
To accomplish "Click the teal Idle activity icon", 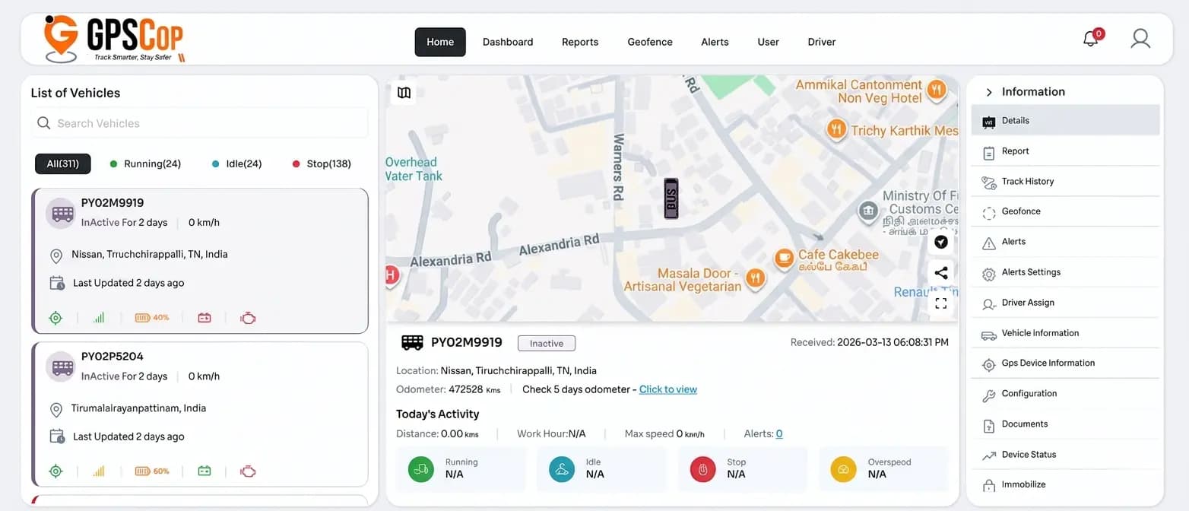I will pos(562,469).
